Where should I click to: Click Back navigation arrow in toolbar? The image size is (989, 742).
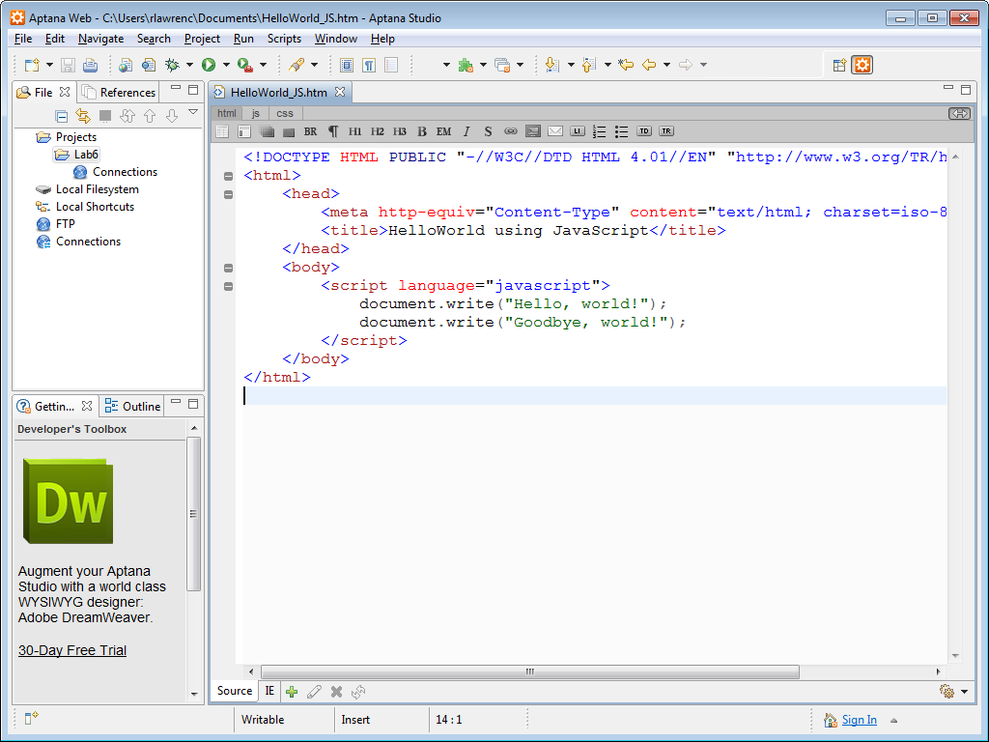click(649, 65)
